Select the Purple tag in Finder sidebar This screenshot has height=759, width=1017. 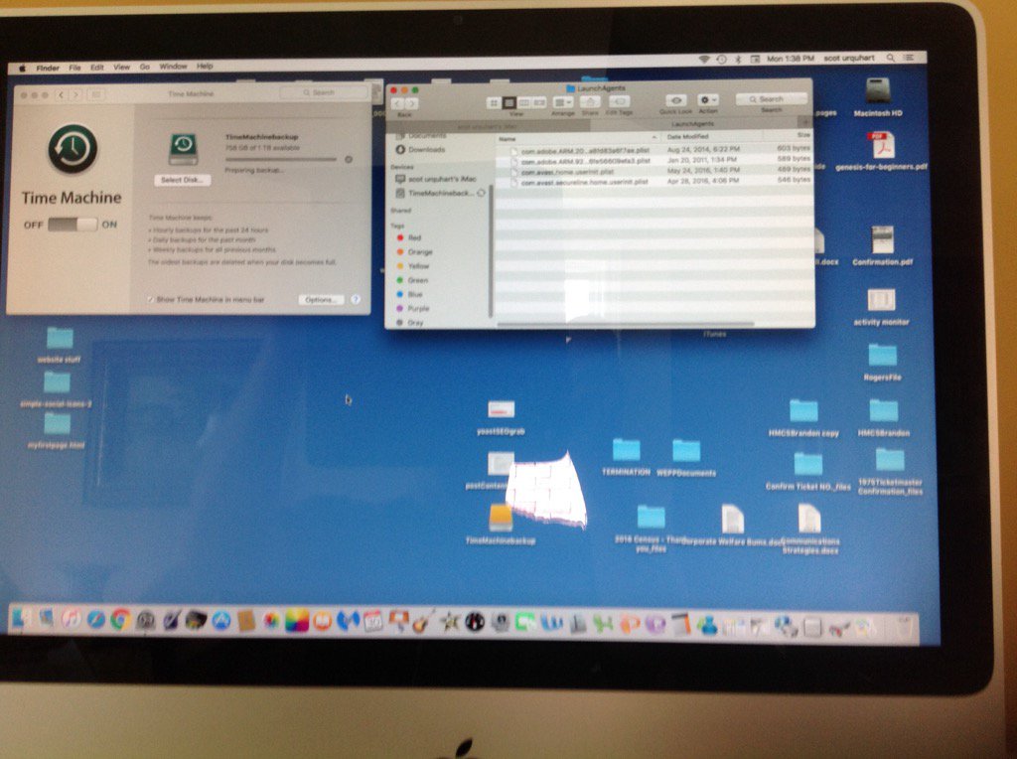[413, 309]
